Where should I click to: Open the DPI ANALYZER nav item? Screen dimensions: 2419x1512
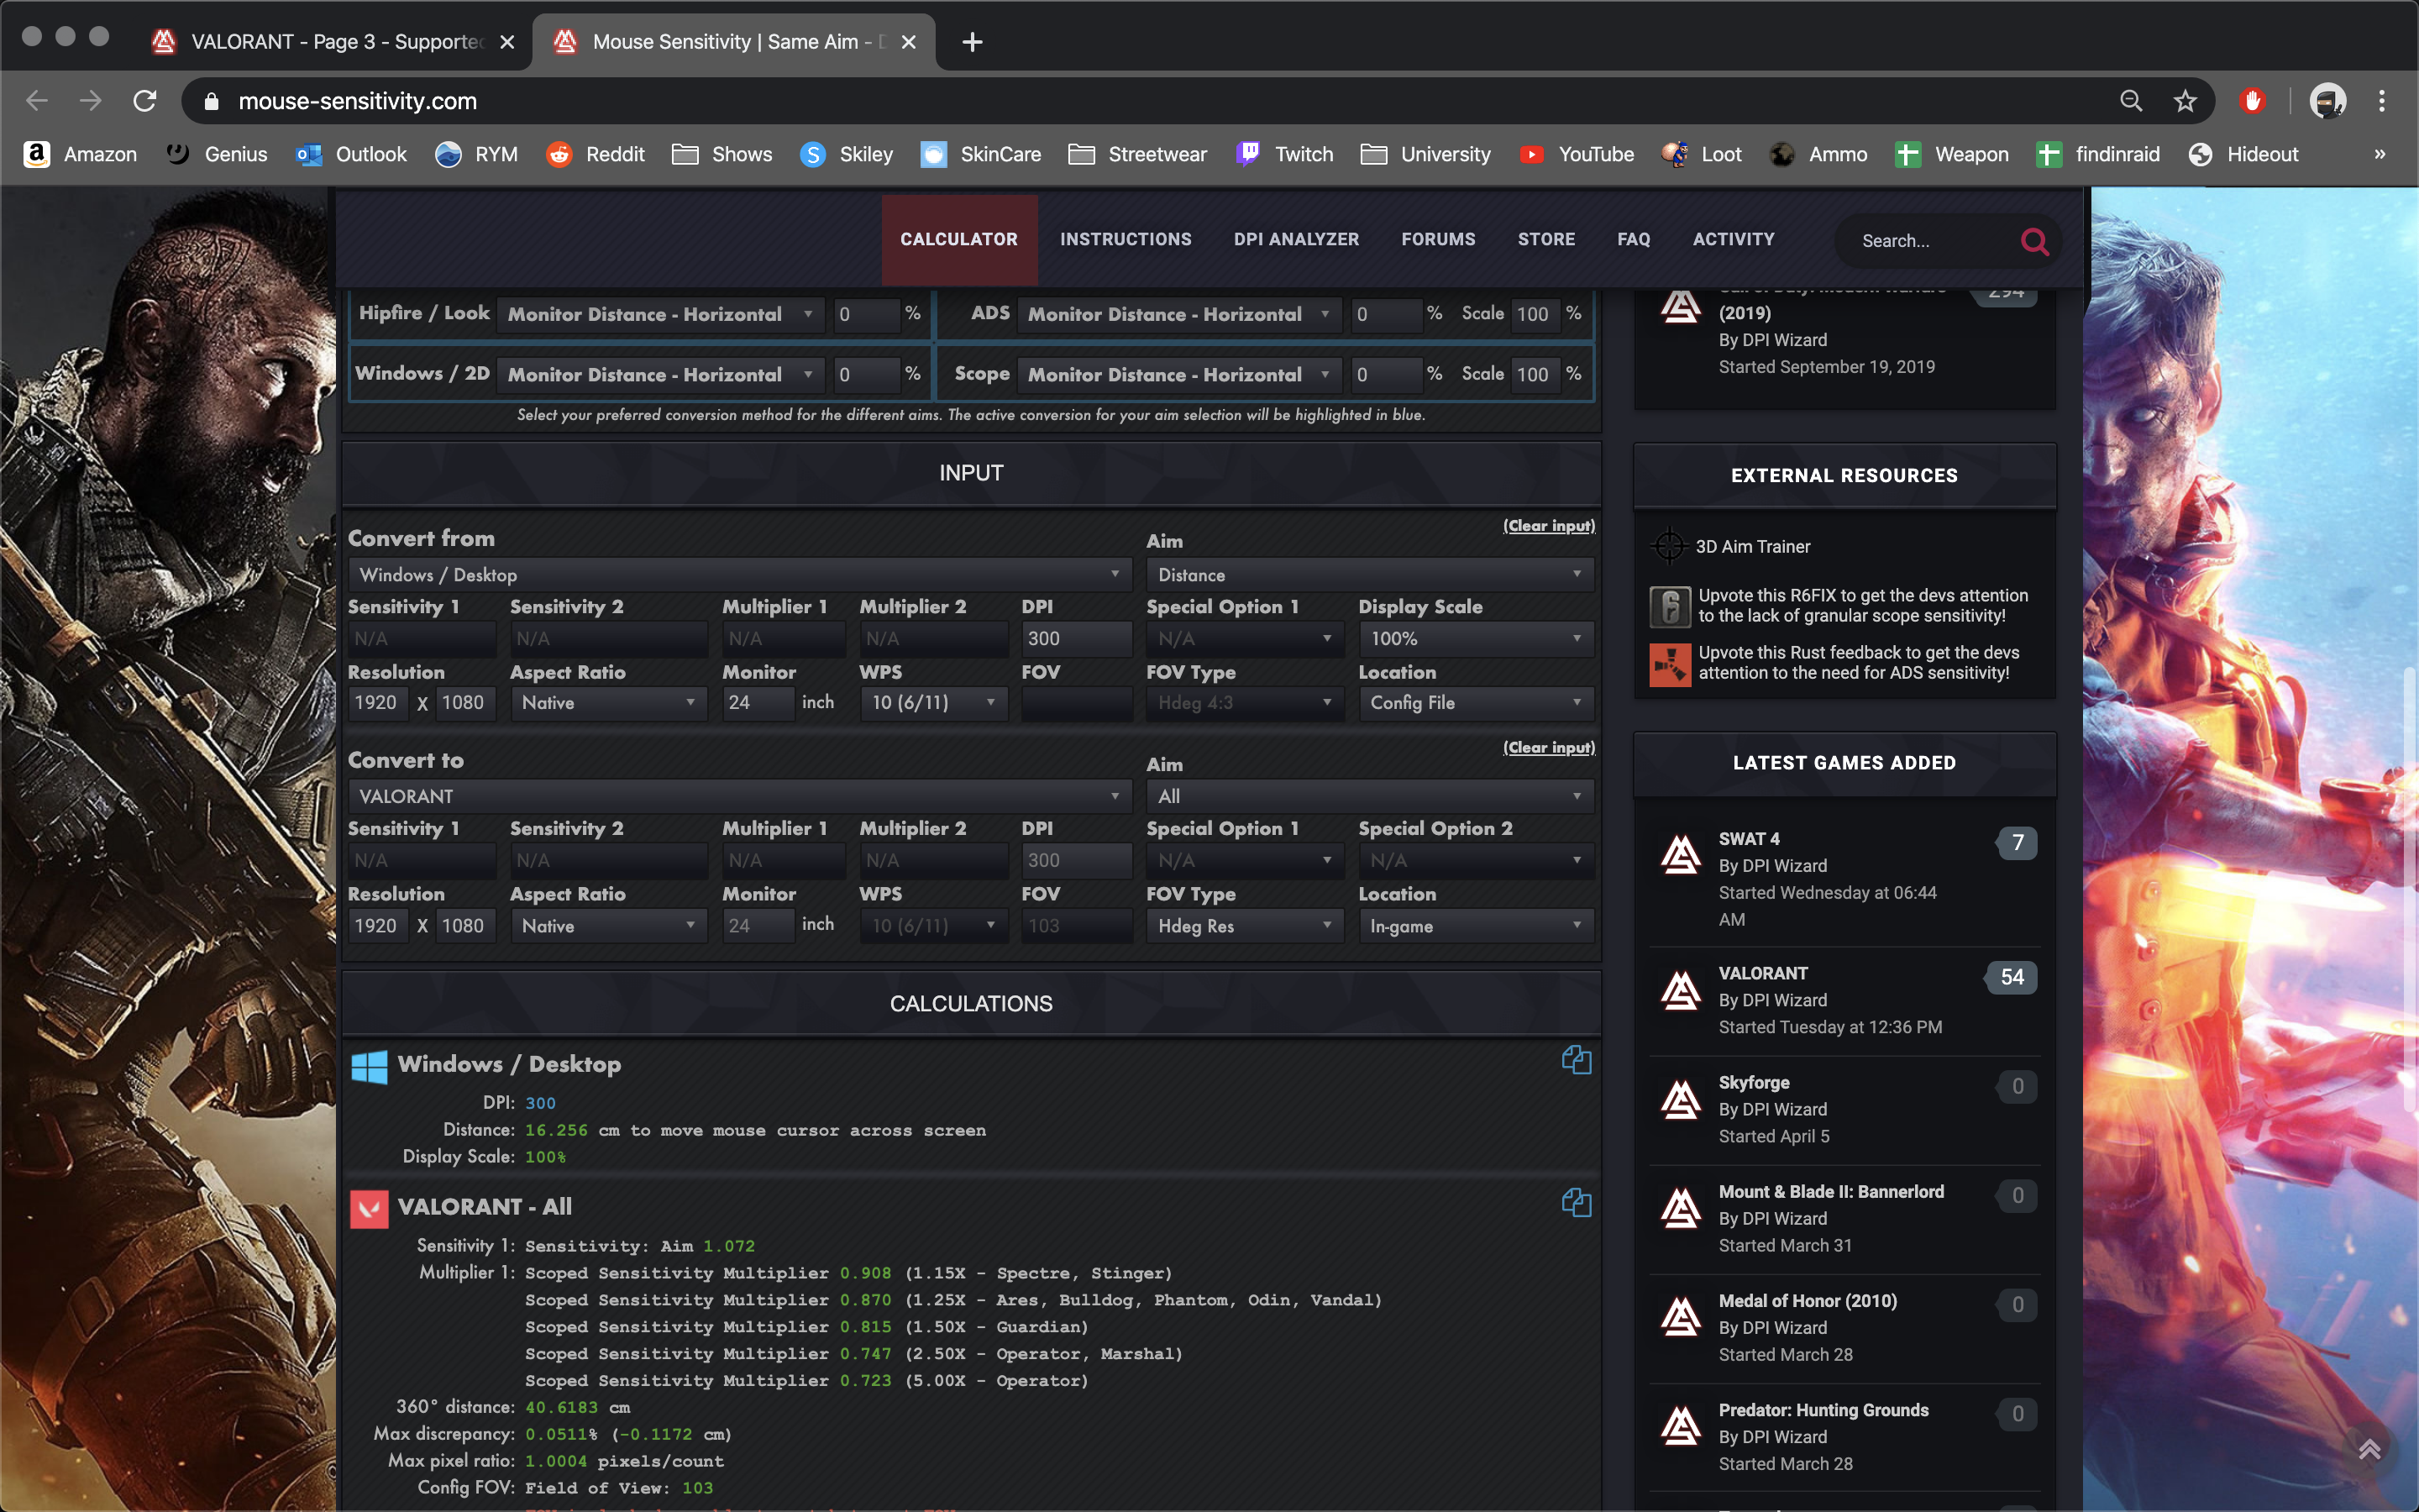coord(1297,240)
